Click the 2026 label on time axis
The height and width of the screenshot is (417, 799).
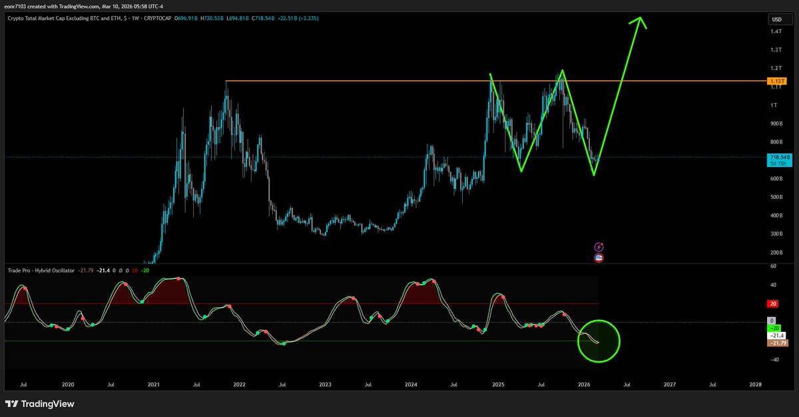click(x=584, y=384)
